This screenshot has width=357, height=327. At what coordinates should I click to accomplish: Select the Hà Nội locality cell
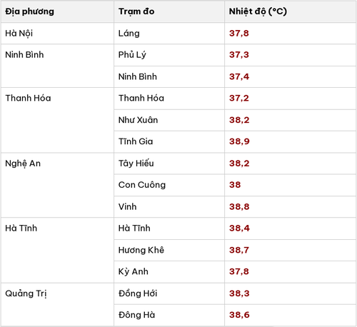coord(57,34)
